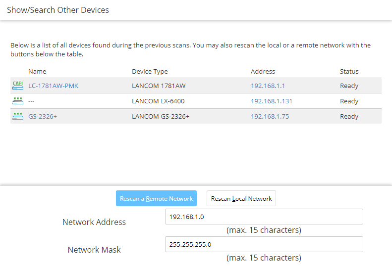392x266 pixels.
Task: Select the LANCOM LX-6400 device type cell
Action: tap(162, 101)
